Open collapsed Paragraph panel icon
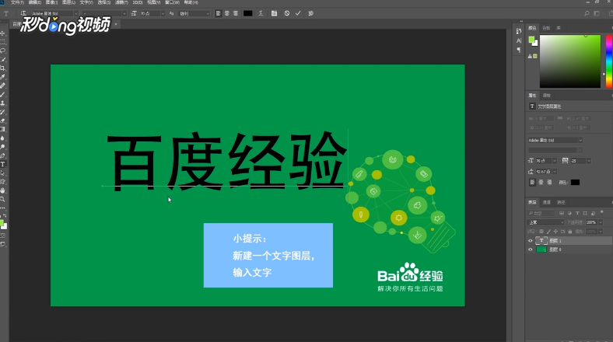613x342 pixels. (519, 50)
